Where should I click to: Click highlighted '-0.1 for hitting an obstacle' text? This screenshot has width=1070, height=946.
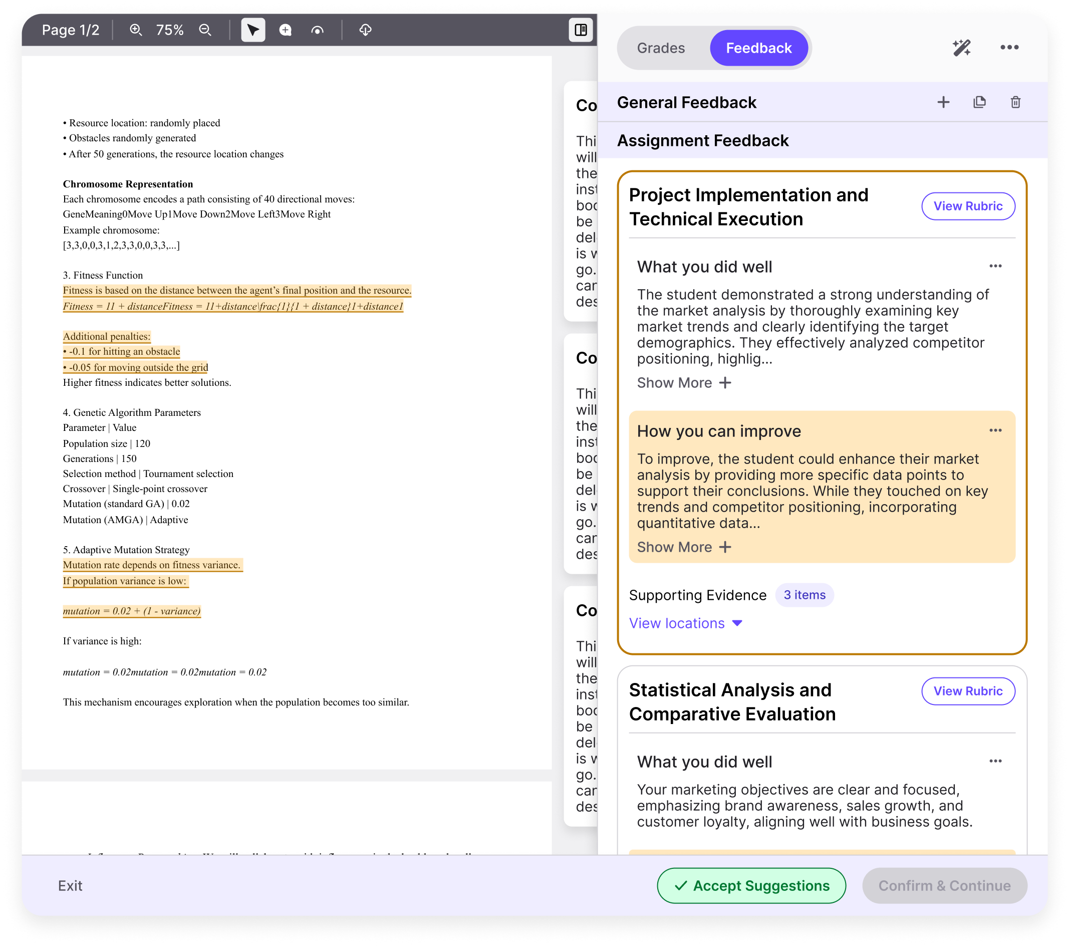[121, 351]
